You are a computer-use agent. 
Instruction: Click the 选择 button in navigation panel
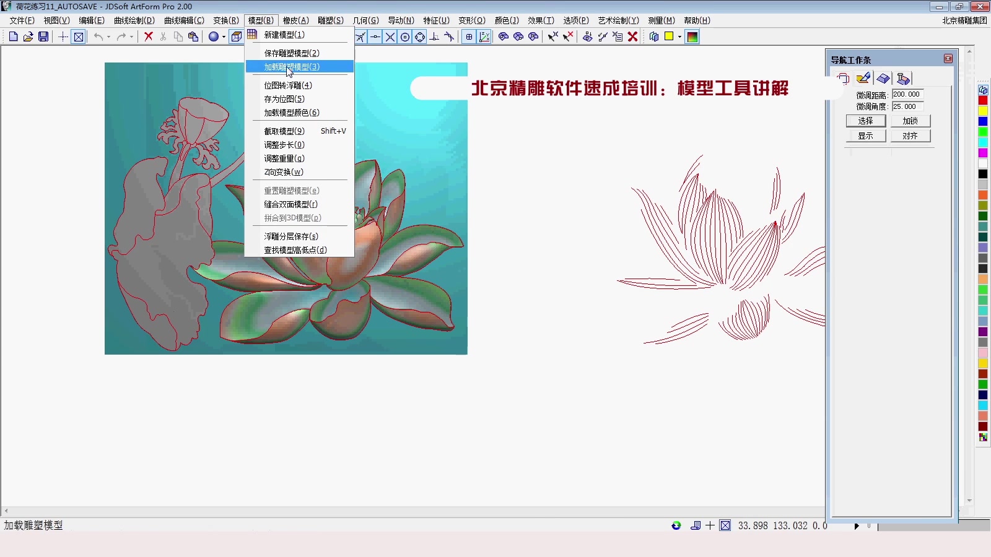(x=865, y=121)
